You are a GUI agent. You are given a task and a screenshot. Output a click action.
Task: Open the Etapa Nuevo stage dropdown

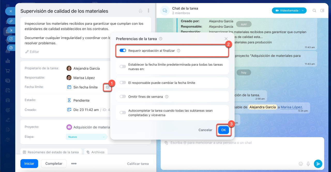(x=87, y=137)
